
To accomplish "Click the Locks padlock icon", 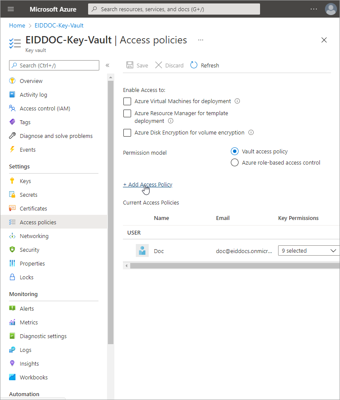I will pyautogui.click(x=12, y=277).
